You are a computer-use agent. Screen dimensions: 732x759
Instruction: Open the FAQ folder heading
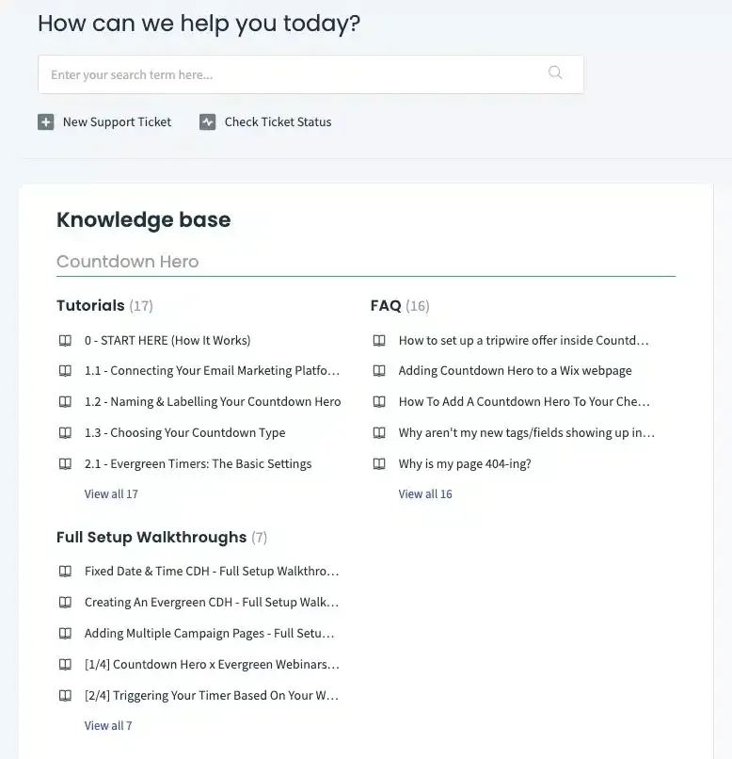[386, 305]
